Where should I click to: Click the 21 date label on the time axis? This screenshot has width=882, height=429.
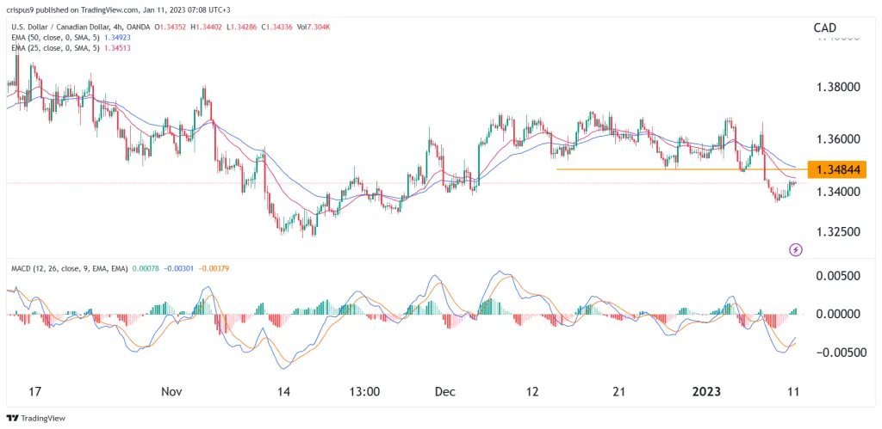(x=618, y=391)
